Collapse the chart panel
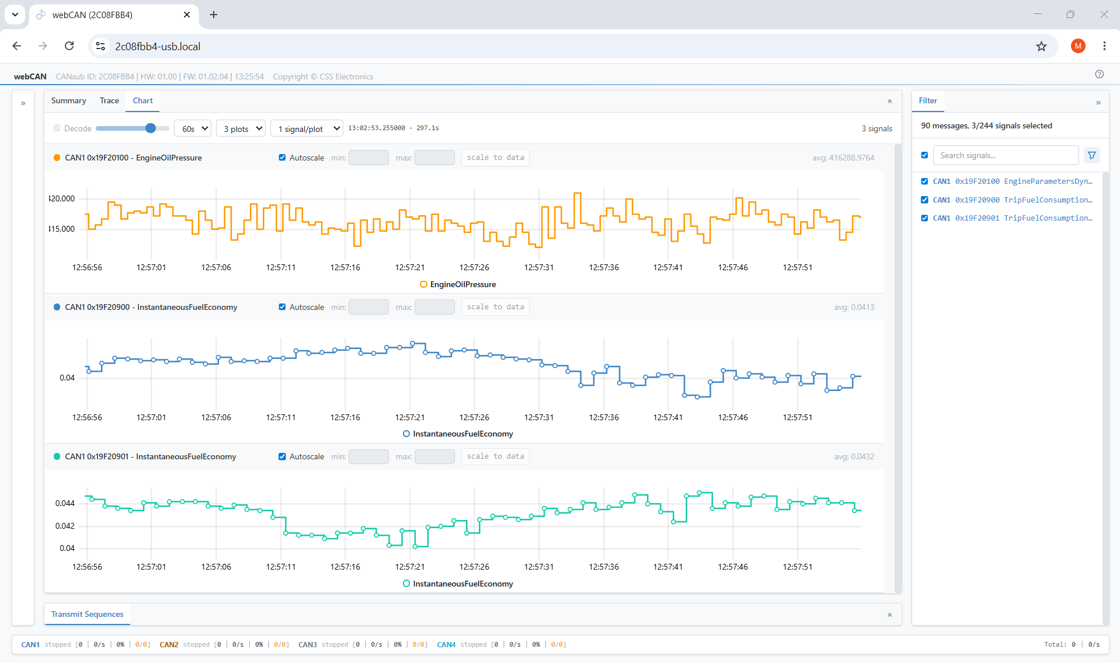This screenshot has width=1120, height=663. click(890, 102)
